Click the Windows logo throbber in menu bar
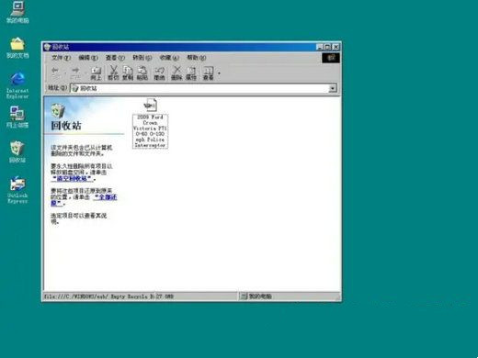478x358 pixels. (331, 58)
